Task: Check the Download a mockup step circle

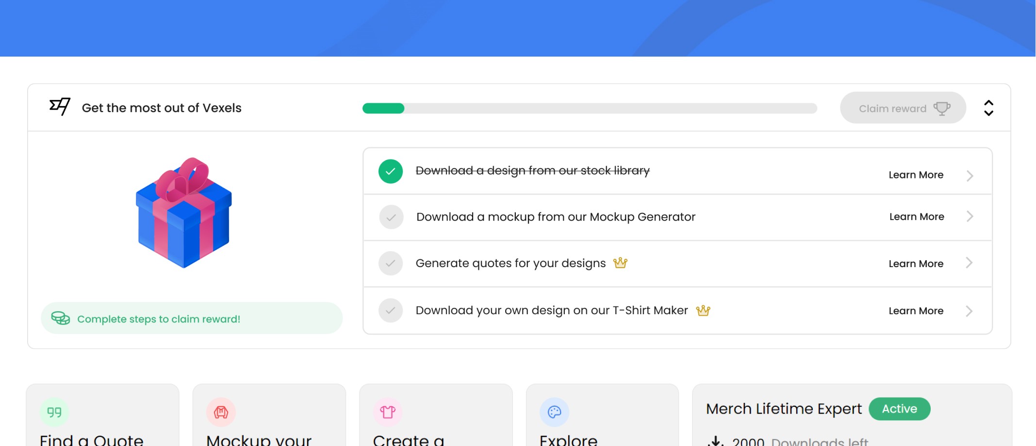Action: 391,217
